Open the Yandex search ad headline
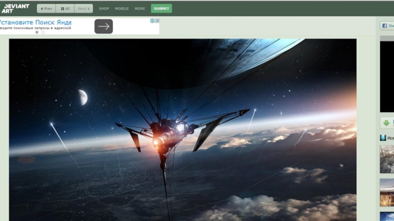The image size is (394, 221). coord(35,23)
